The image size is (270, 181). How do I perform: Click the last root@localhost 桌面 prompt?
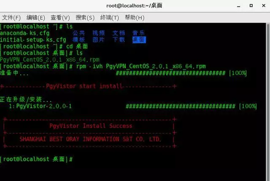tap(36, 159)
